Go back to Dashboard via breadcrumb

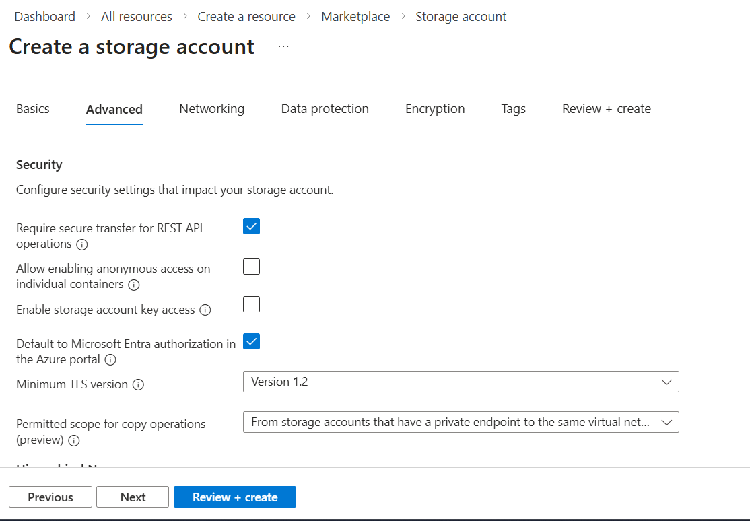click(x=44, y=17)
